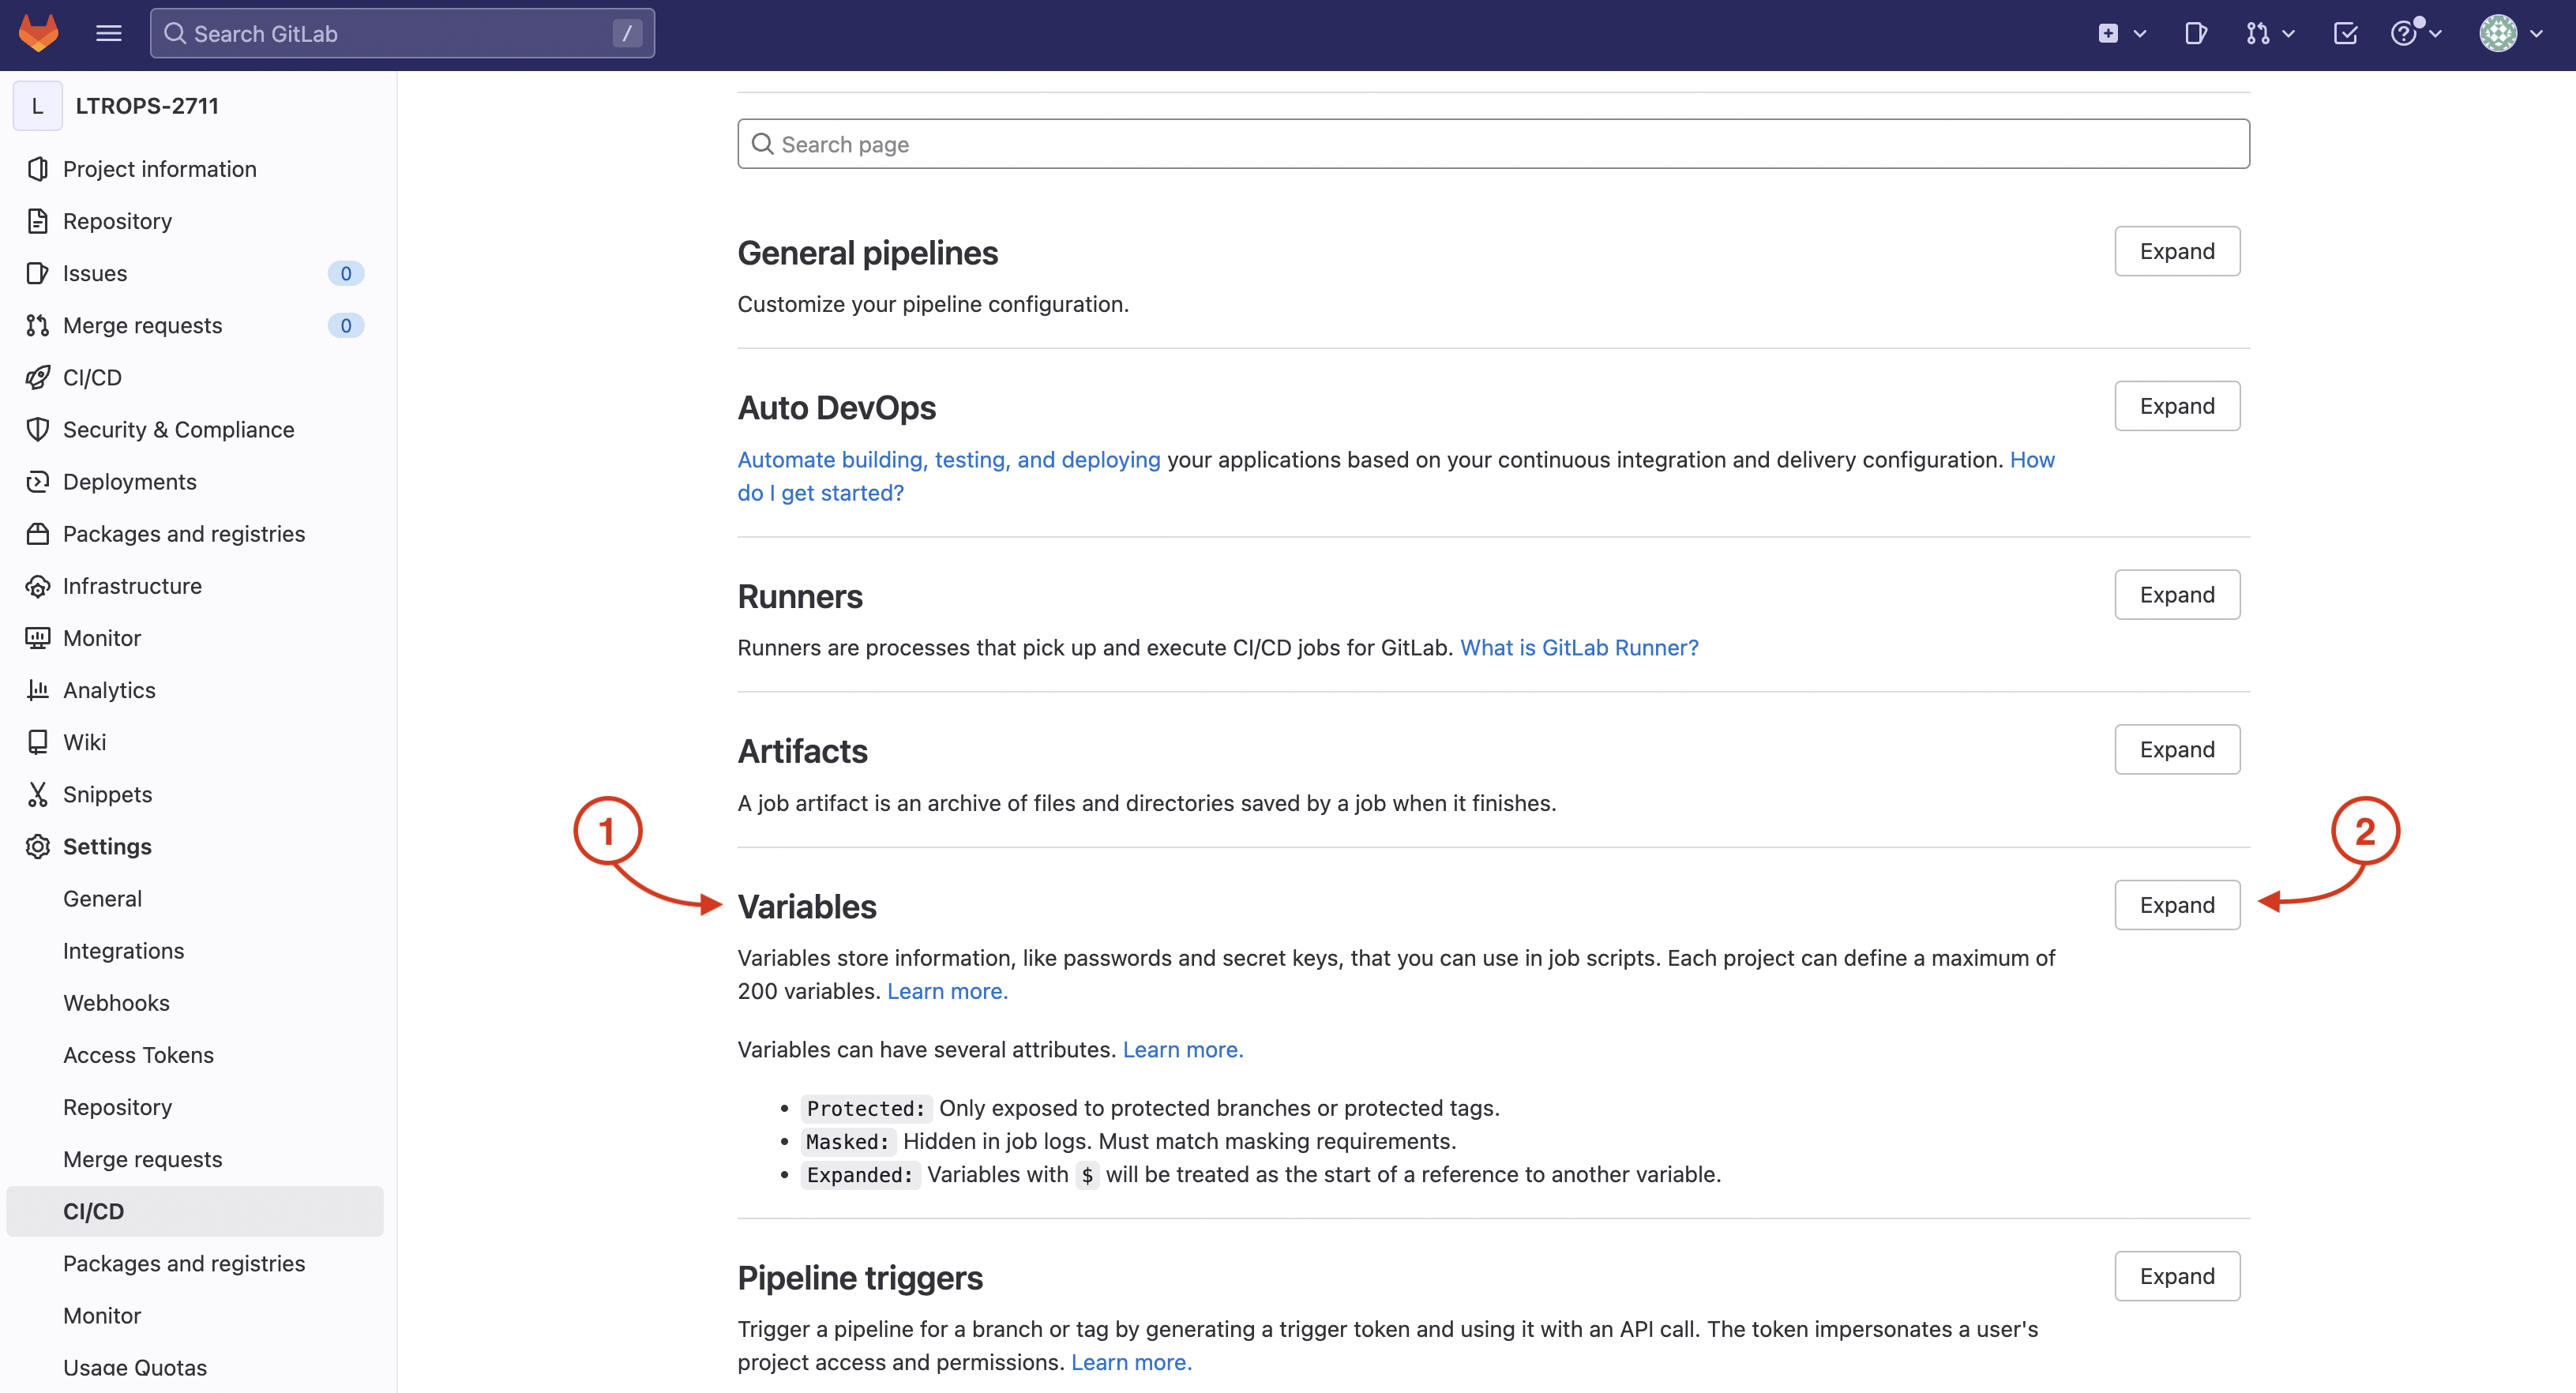This screenshot has height=1393, width=2576.
Task: Expand the General pipelines section
Action: pos(2176,251)
